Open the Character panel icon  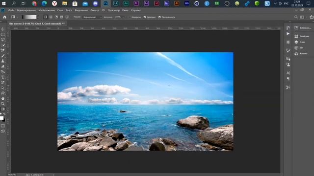pyautogui.click(x=288, y=73)
